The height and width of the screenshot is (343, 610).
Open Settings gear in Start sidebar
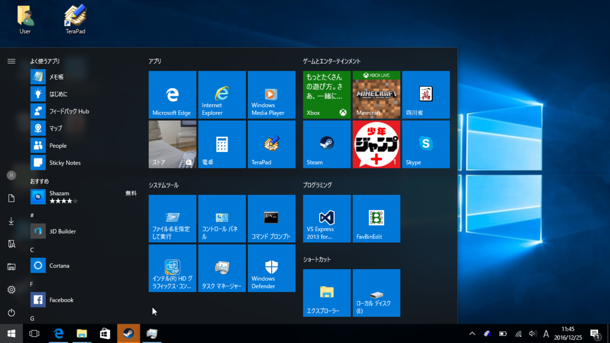click(11, 290)
